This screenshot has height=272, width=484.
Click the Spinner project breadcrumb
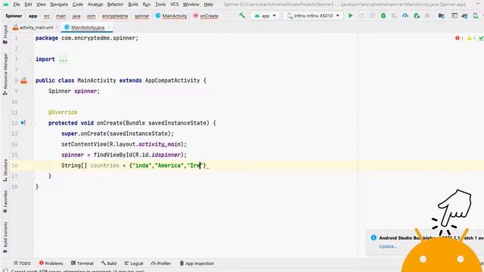pos(14,16)
